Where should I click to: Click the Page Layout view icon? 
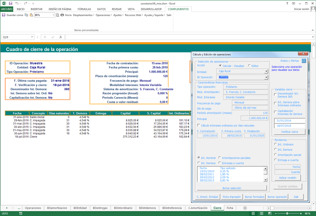(x=262, y=213)
